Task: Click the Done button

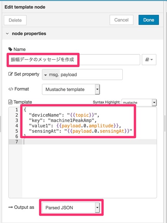Action: point(149,20)
